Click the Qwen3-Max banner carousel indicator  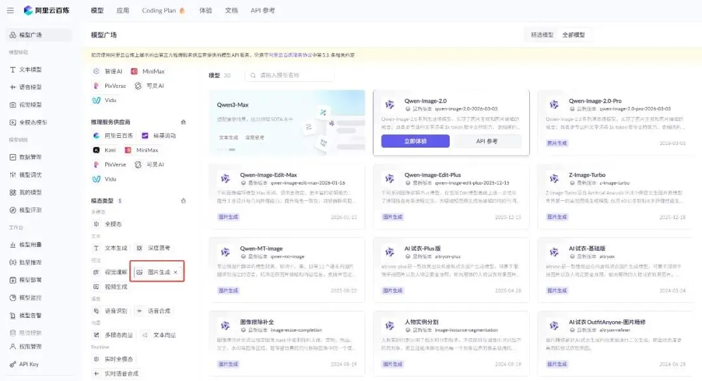[x=226, y=150]
